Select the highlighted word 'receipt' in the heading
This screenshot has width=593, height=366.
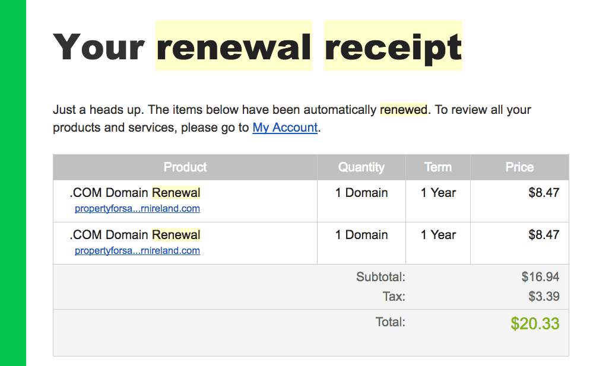click(393, 46)
